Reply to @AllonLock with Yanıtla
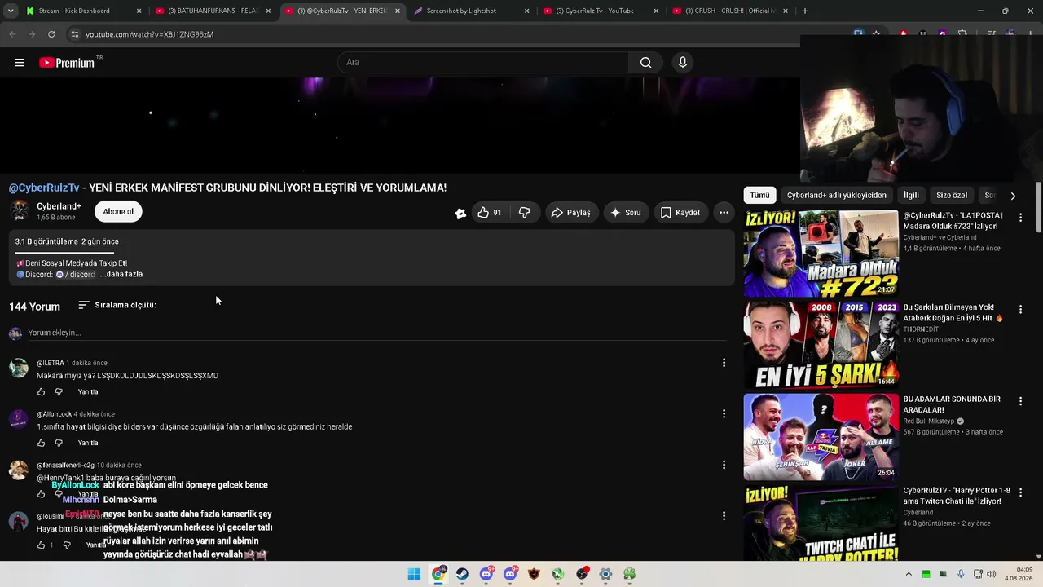Image resolution: width=1043 pixels, height=587 pixels. click(x=88, y=443)
